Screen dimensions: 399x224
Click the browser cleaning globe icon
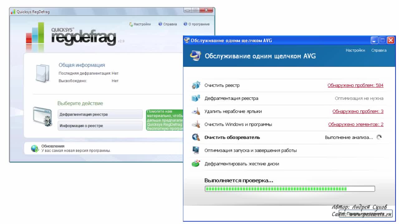[196, 137]
